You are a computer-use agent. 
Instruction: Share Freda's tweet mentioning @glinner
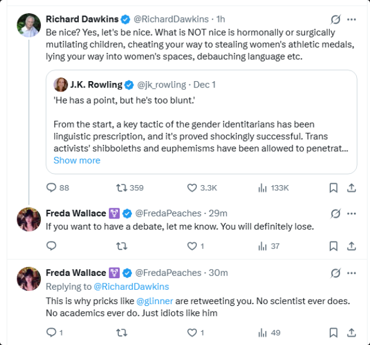[x=351, y=332]
